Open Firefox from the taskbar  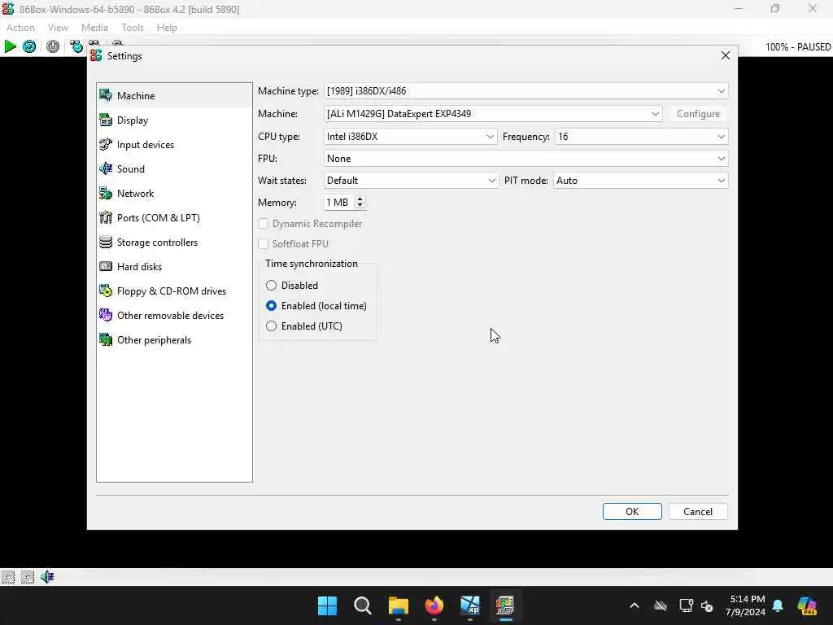434,605
